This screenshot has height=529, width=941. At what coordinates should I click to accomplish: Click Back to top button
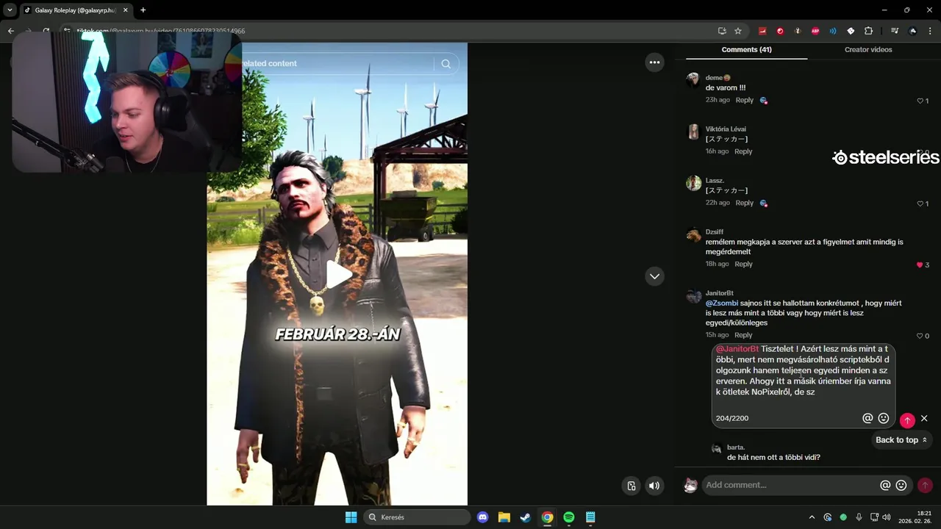tap(901, 440)
